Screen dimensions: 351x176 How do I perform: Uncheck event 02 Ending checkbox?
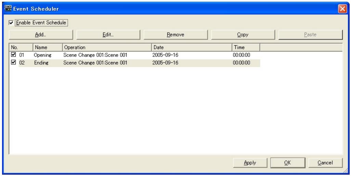pyautogui.click(x=13, y=63)
